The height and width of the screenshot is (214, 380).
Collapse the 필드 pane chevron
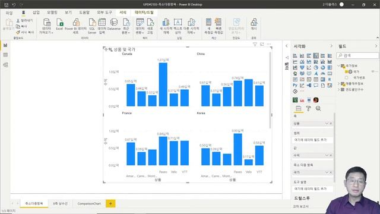pos(376,46)
